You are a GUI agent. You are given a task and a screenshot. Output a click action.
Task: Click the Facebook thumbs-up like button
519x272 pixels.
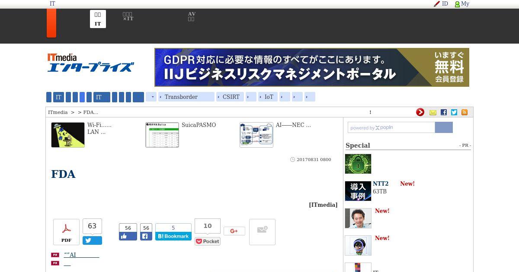point(128,236)
